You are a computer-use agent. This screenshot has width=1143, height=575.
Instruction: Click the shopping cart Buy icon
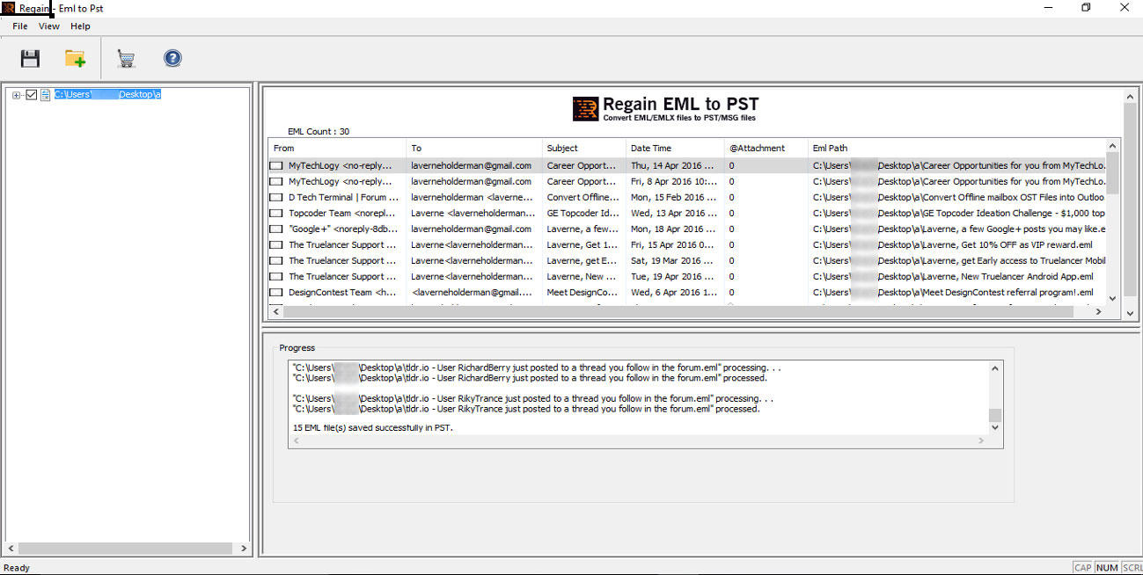(x=127, y=59)
